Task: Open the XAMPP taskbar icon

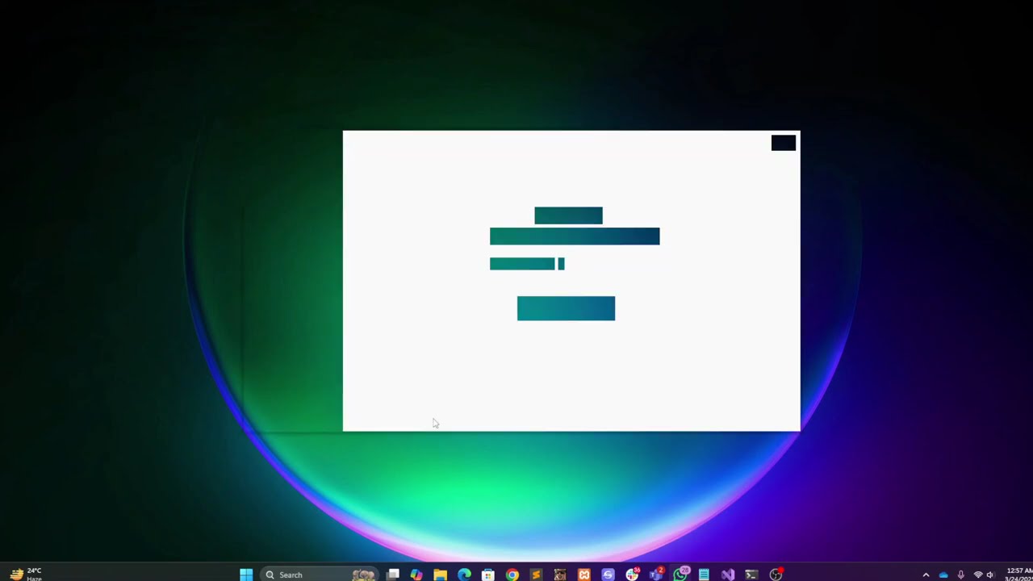Action: (583, 575)
